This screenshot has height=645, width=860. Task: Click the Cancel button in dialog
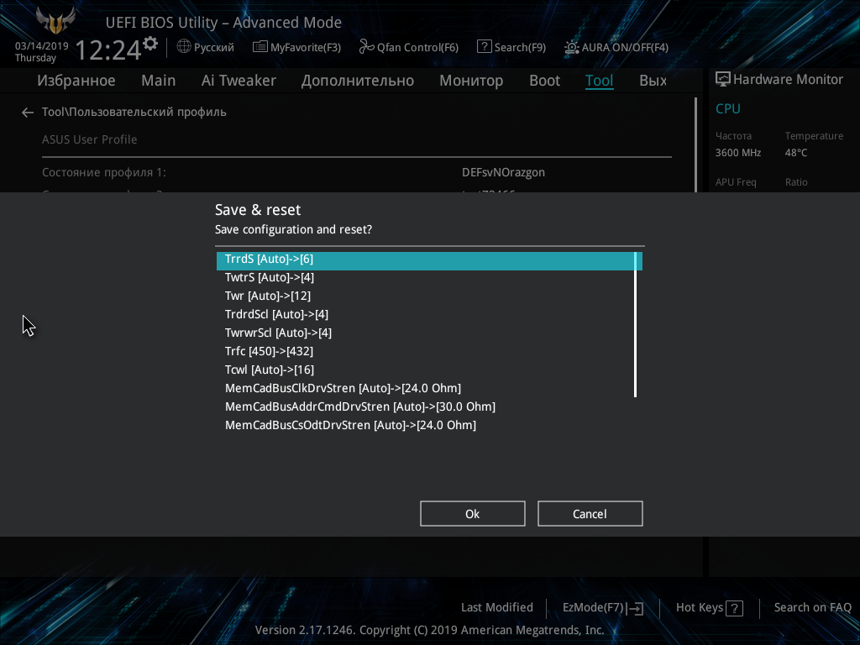pos(590,514)
